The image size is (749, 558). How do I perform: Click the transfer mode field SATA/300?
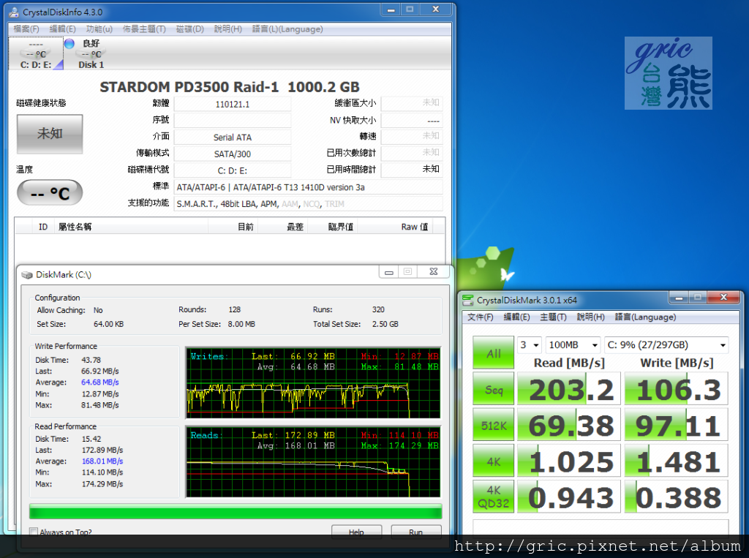click(233, 154)
